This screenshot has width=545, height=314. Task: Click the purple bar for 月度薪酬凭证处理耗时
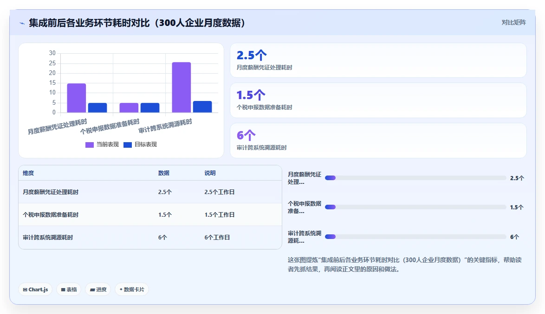(77, 98)
